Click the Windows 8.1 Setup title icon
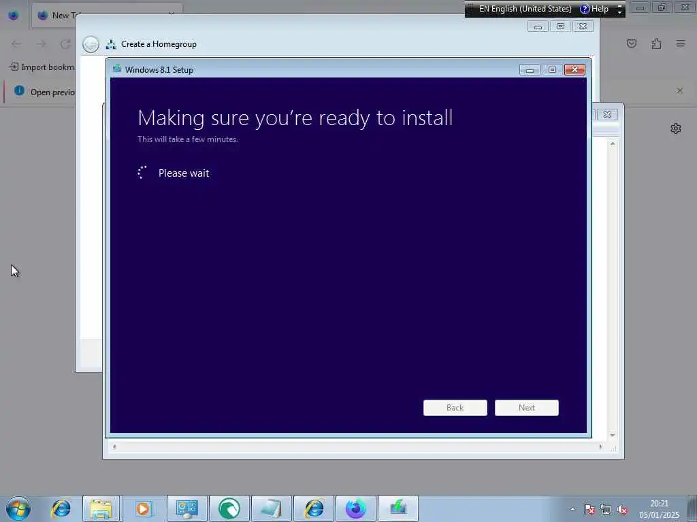 (117, 69)
